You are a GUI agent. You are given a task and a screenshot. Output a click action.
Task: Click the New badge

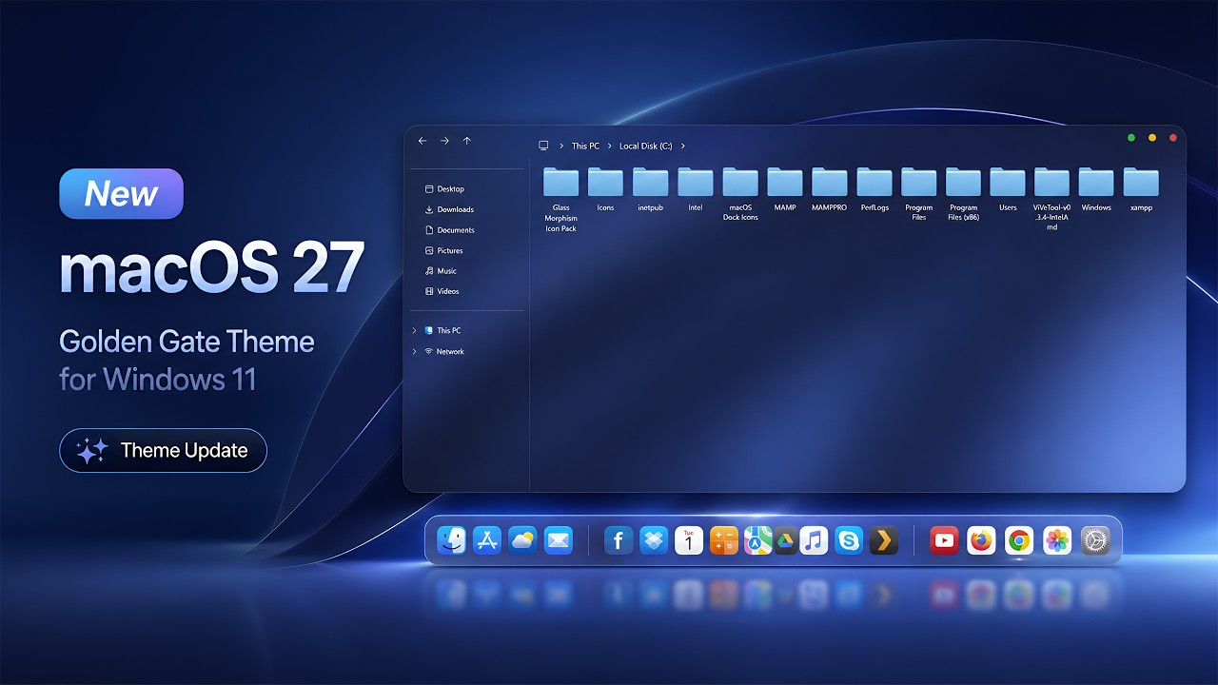(x=121, y=194)
